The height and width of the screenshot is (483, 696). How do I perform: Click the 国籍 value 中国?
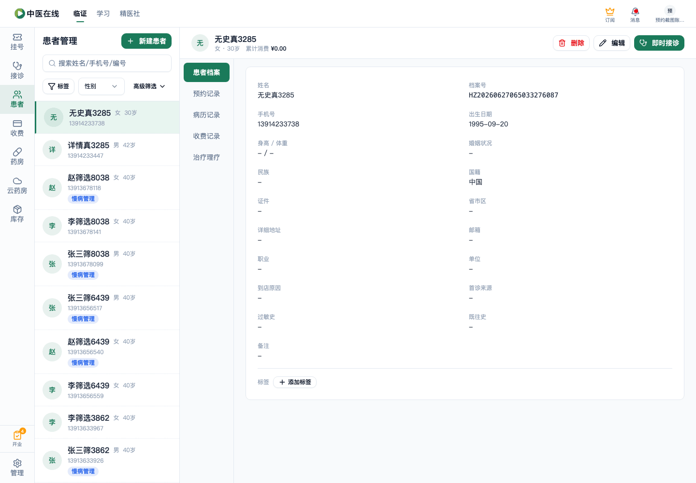click(476, 182)
